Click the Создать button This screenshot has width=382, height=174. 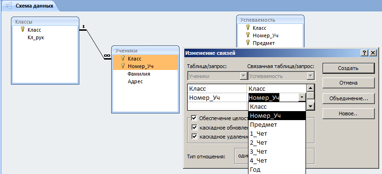pyautogui.click(x=348, y=68)
